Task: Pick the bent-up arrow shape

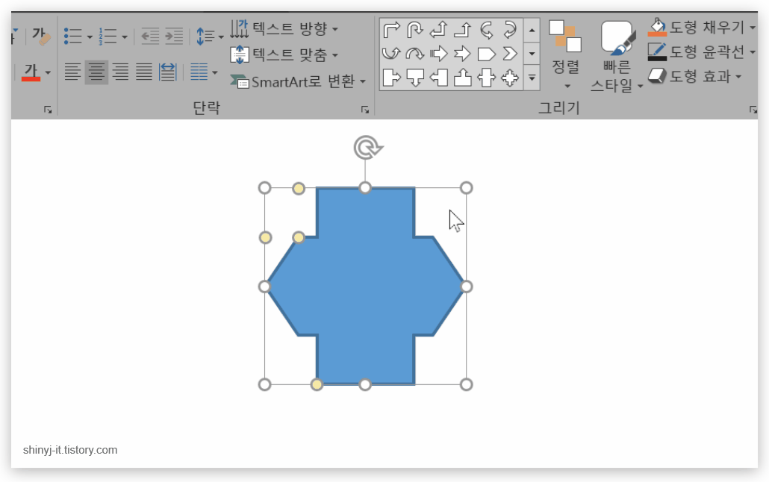Action: tap(462, 30)
